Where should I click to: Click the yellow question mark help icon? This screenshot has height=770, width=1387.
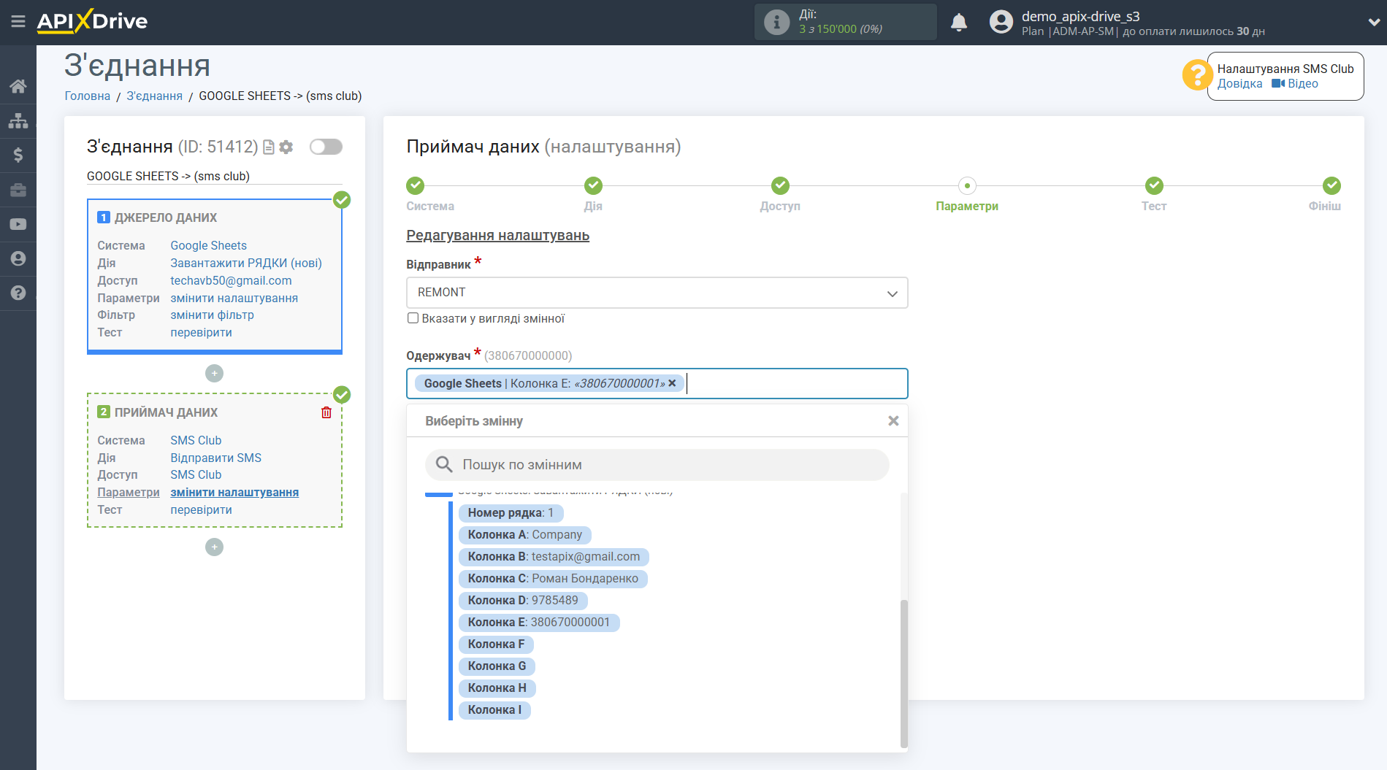tap(1197, 74)
